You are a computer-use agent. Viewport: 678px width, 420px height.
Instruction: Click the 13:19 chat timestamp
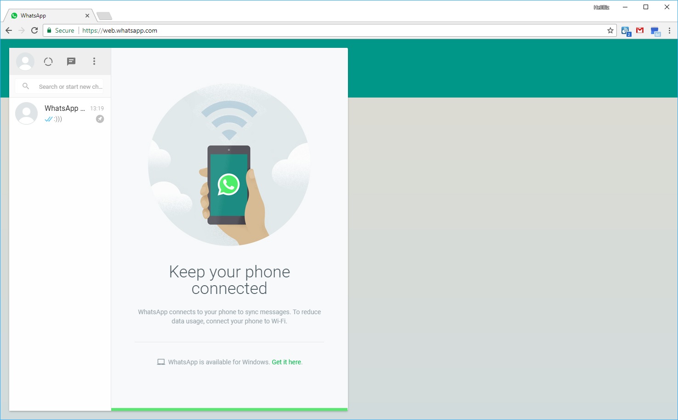coord(97,109)
